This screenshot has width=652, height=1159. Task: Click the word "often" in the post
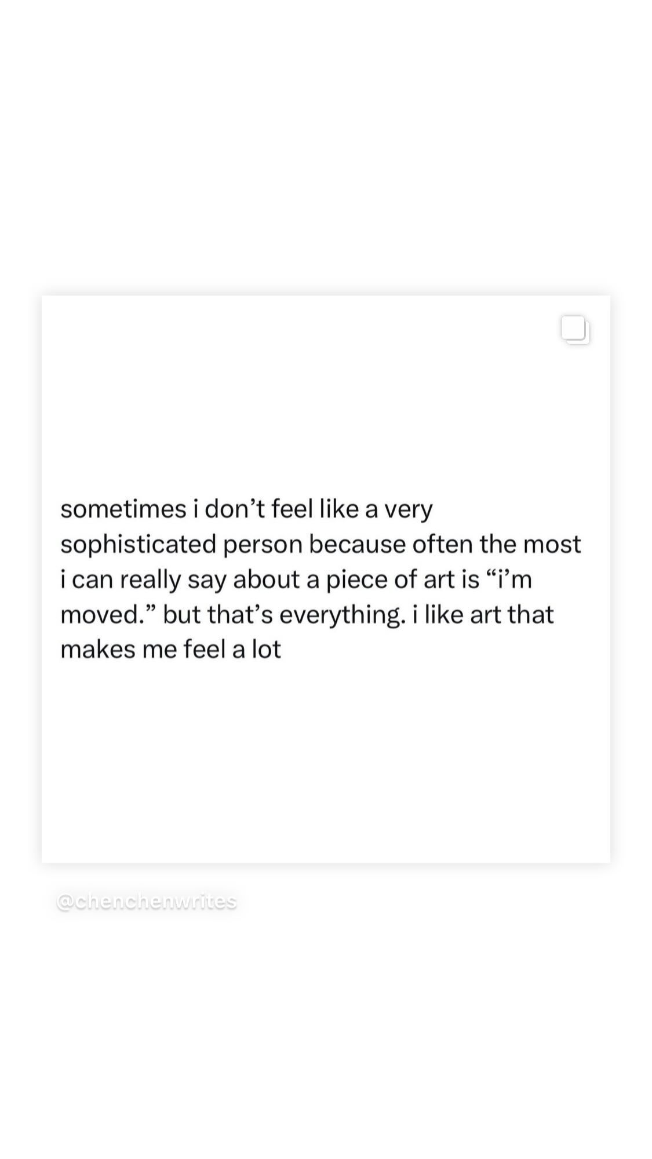(443, 545)
